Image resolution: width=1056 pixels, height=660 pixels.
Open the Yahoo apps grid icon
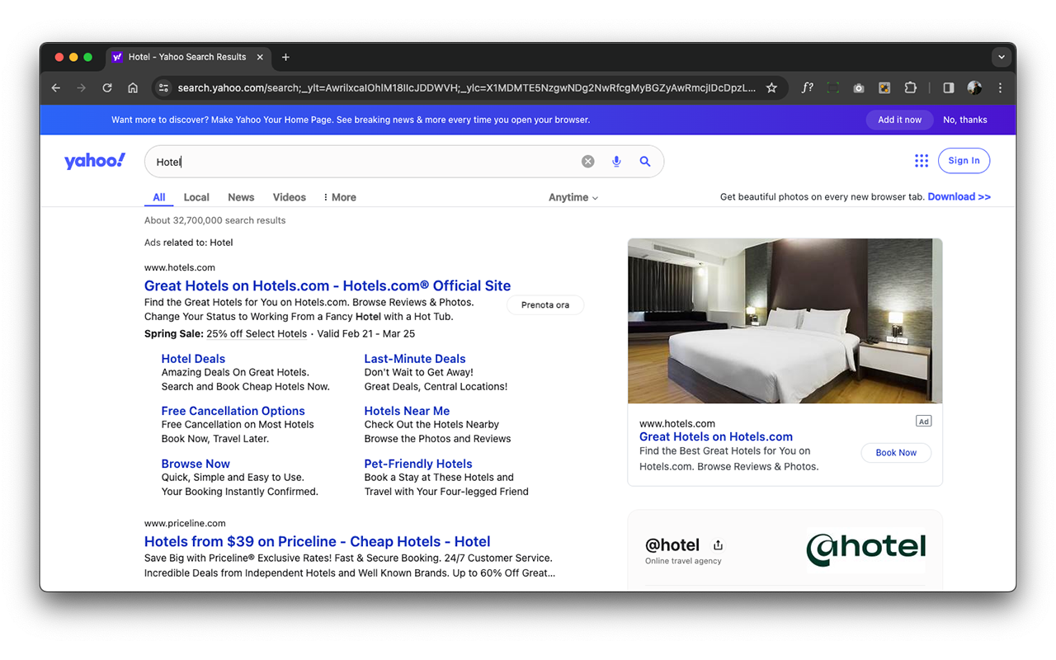922,161
